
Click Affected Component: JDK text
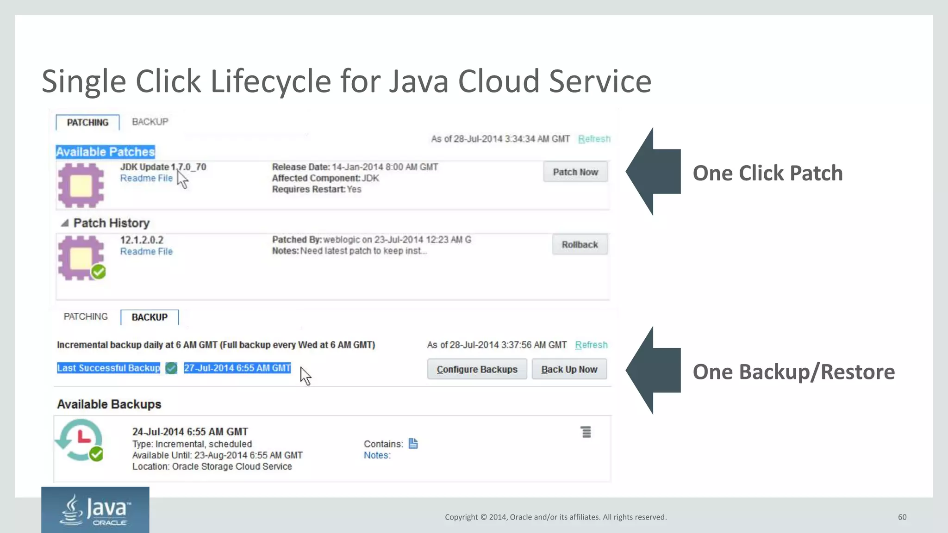(325, 178)
